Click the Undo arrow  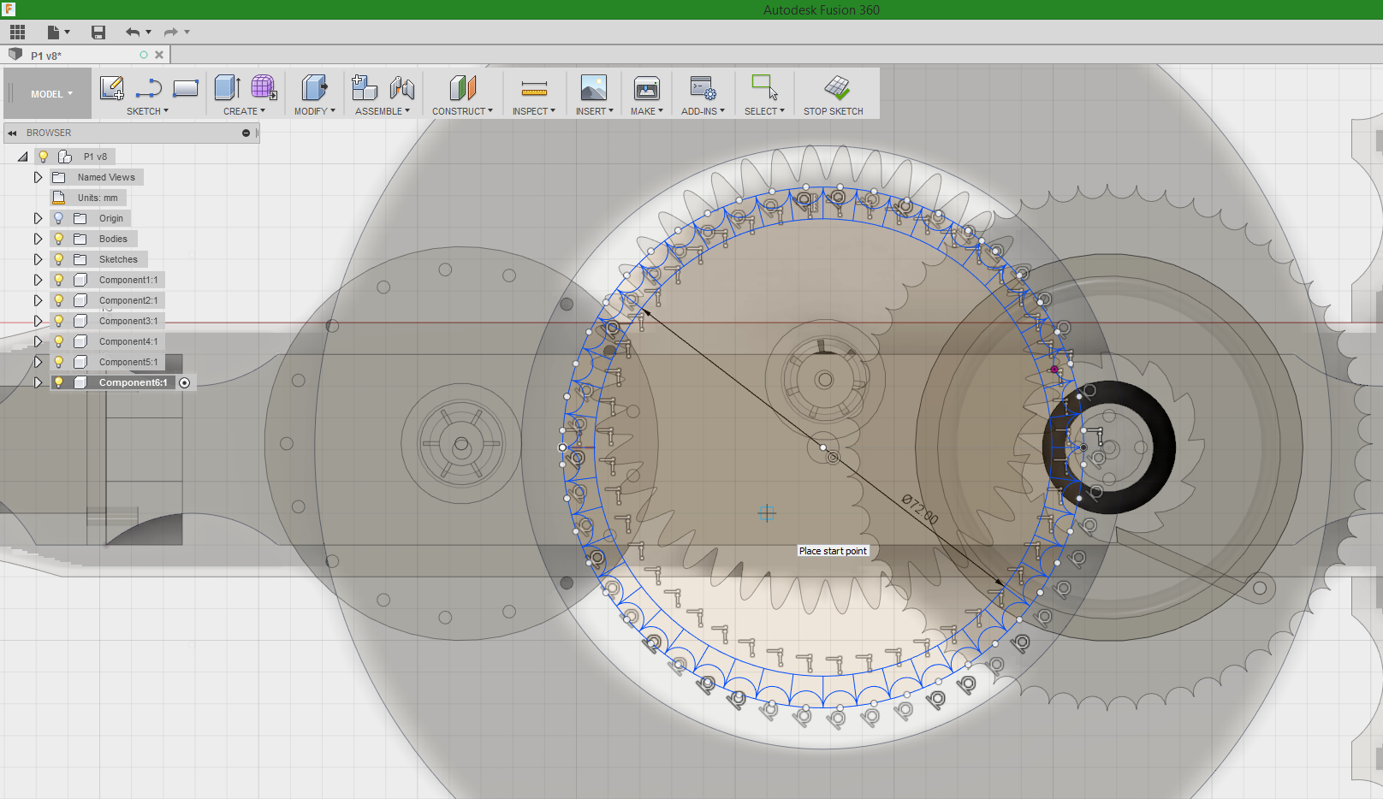pyautogui.click(x=133, y=33)
